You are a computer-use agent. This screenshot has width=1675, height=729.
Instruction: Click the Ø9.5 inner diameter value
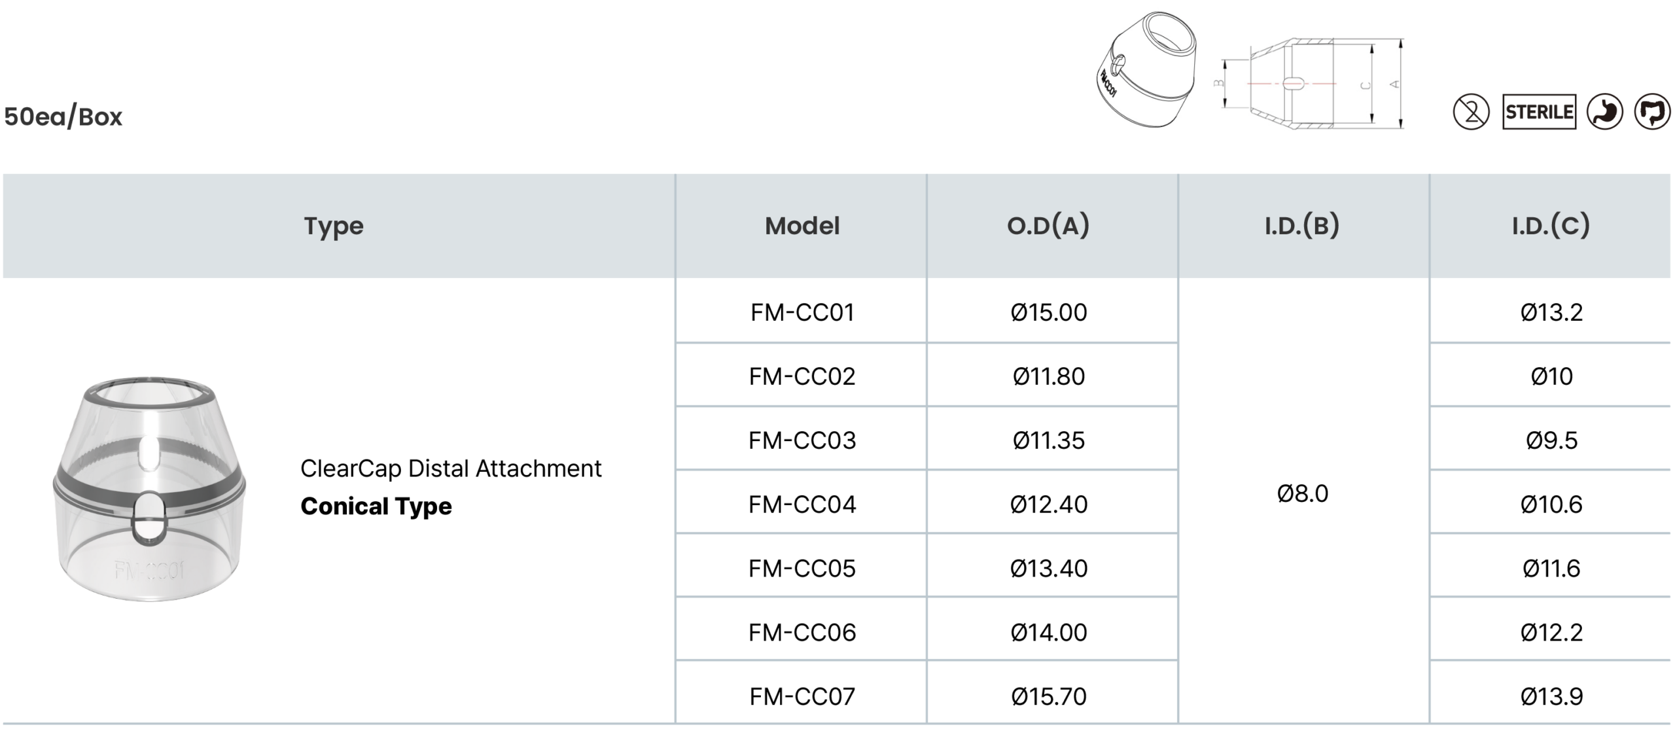[1551, 440]
